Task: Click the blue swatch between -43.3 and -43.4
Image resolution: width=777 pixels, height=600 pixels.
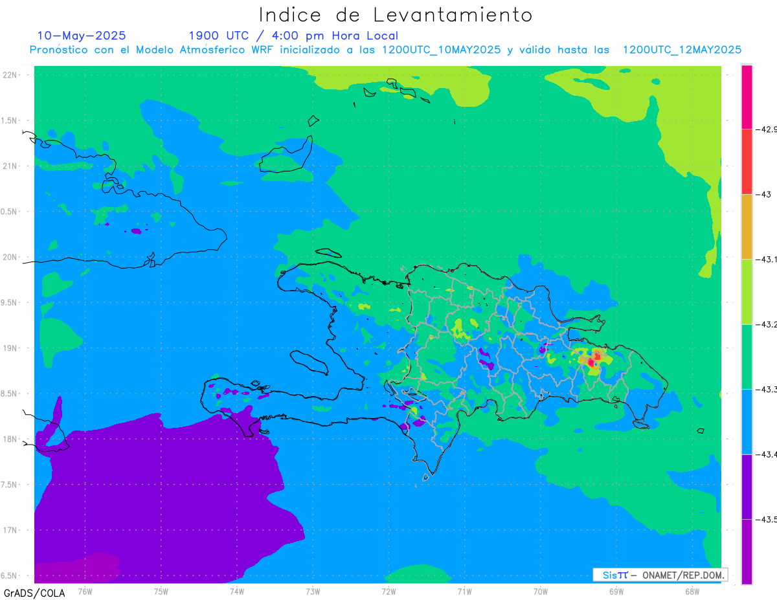Action: (x=747, y=421)
